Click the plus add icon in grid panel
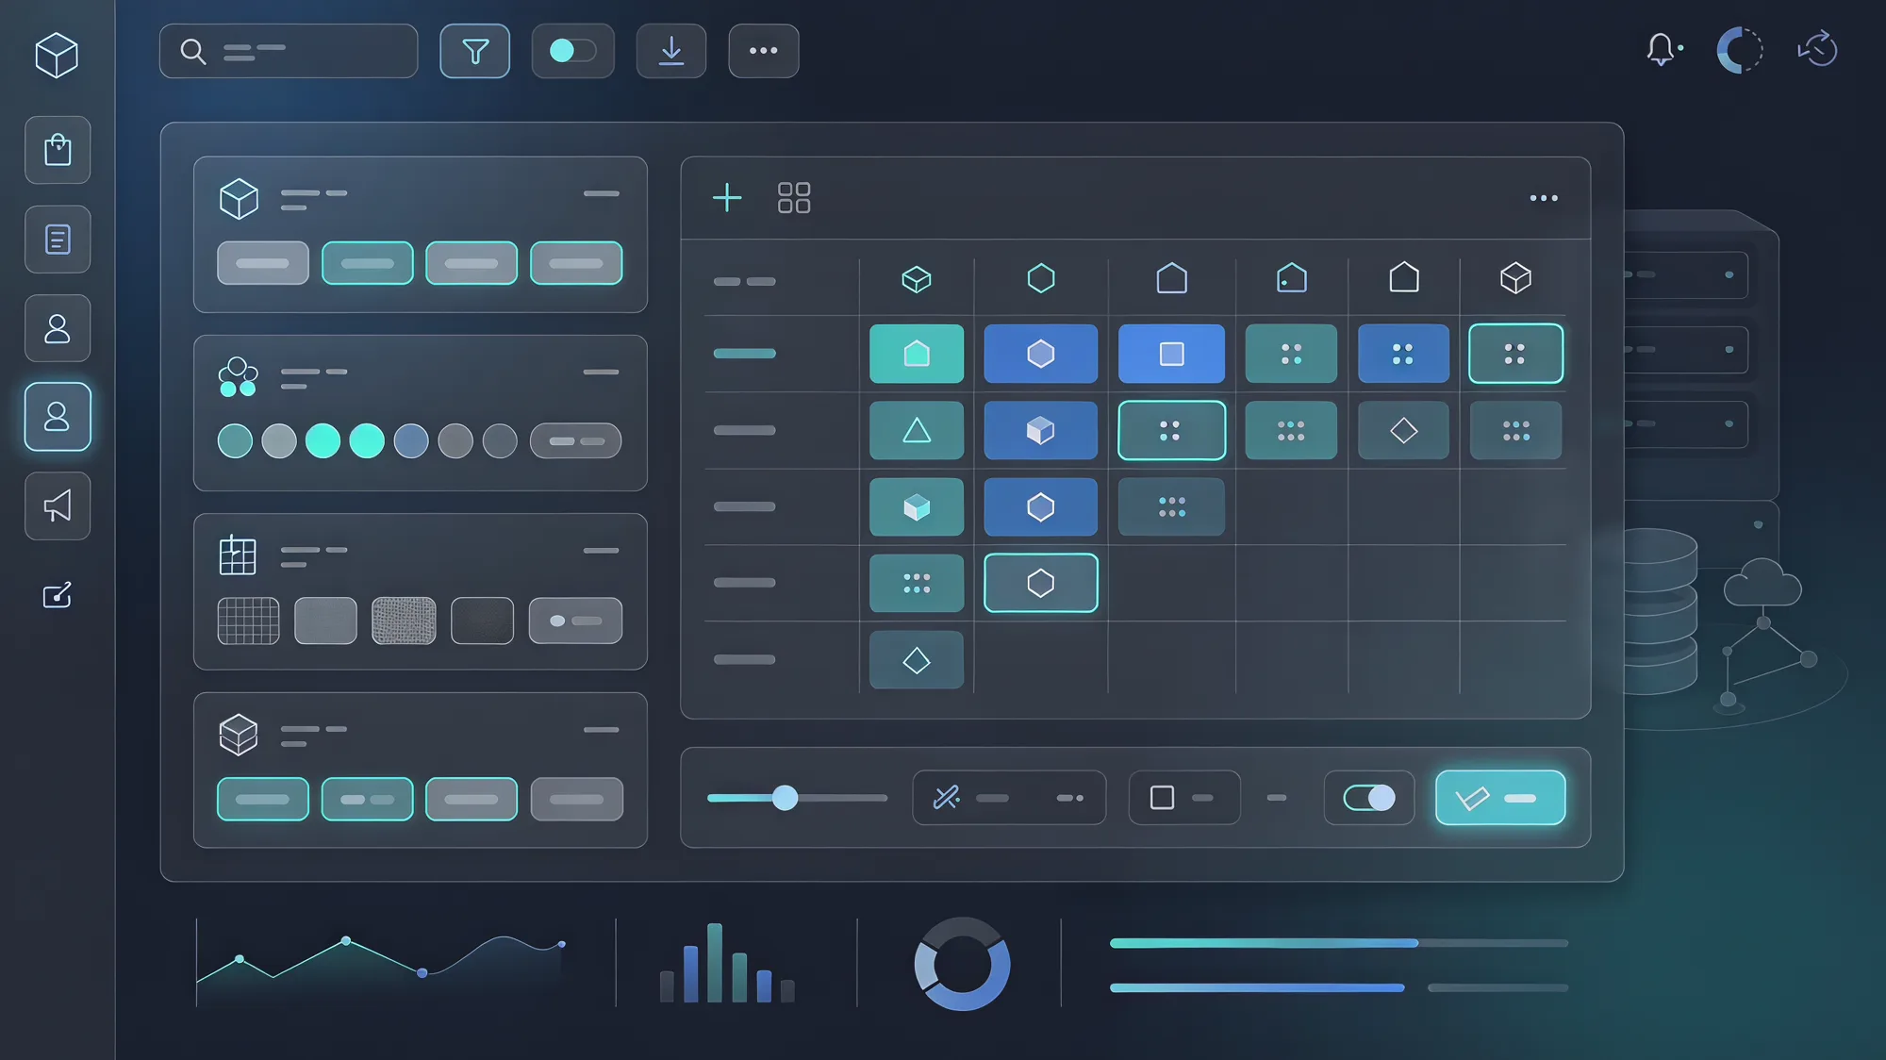1886x1060 pixels. coord(727,198)
